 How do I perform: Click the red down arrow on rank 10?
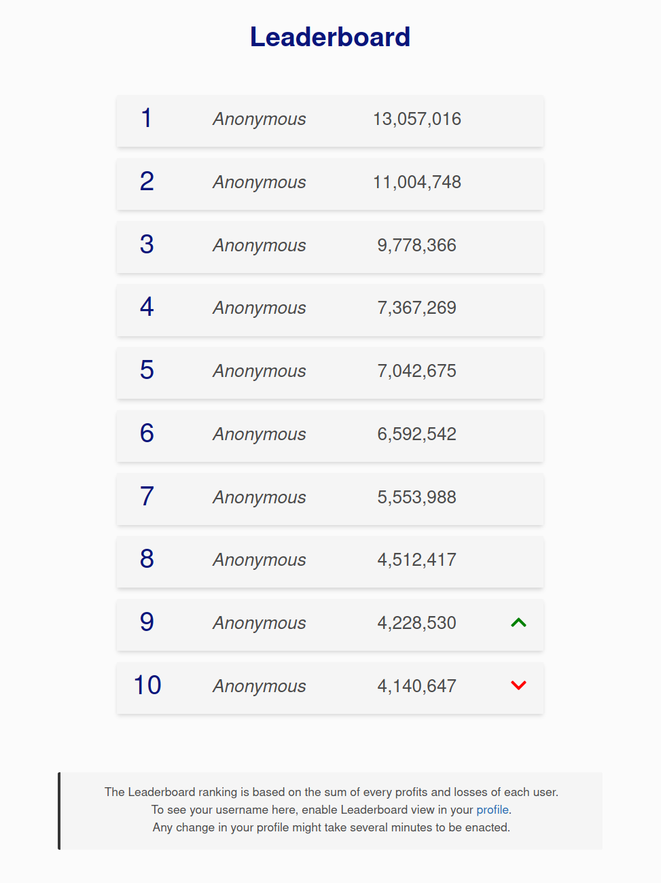[x=518, y=685]
